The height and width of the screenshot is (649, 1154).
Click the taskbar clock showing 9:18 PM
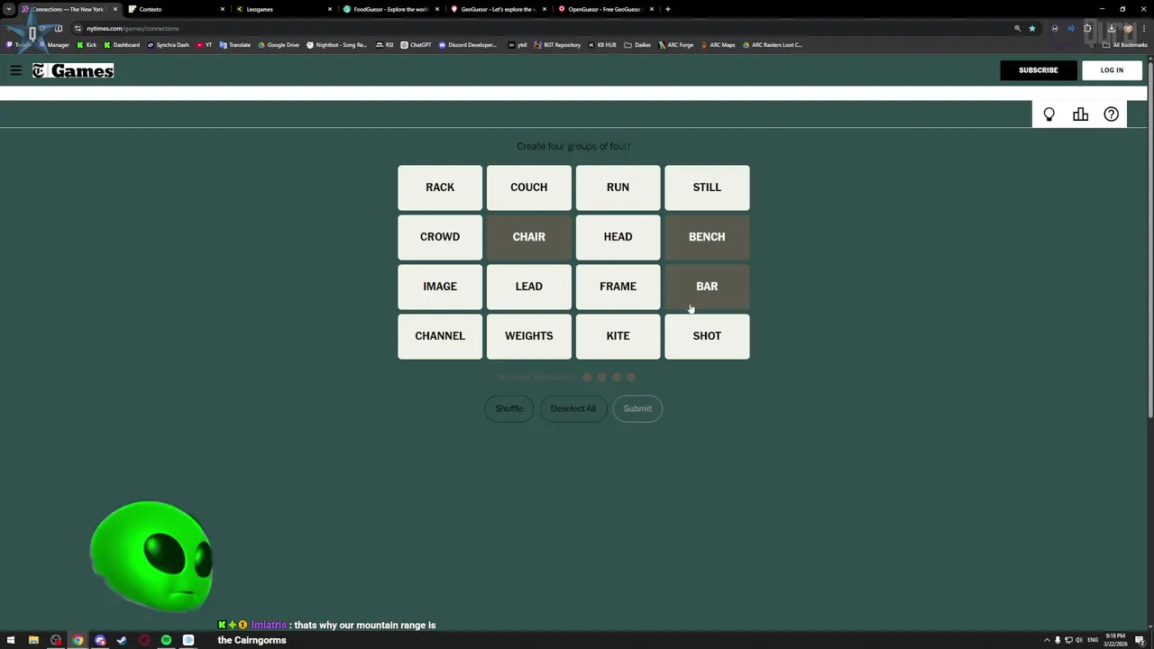tap(1115, 640)
